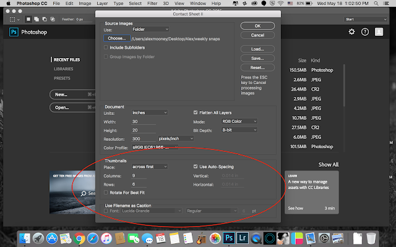This screenshot has width=396, height=247.
Task: Click the Columns input field
Action: pos(139,175)
